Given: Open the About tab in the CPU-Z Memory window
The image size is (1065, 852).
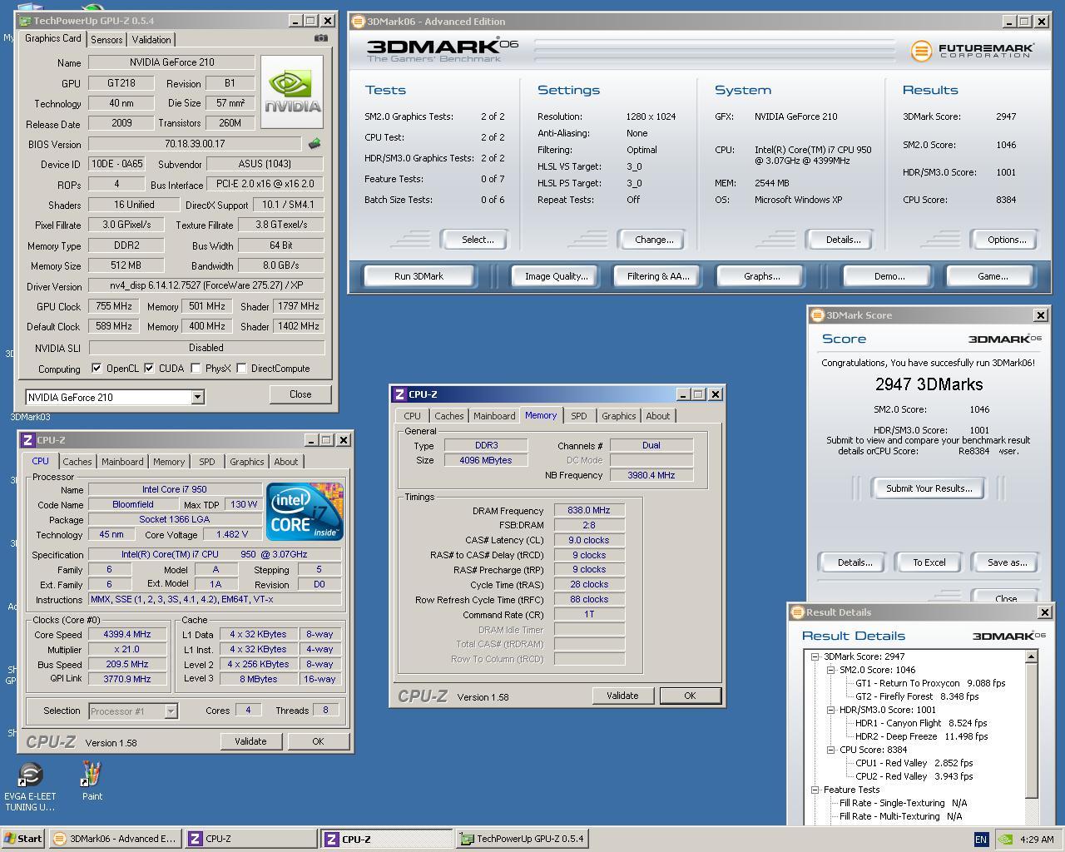Looking at the screenshot, I should 657,416.
